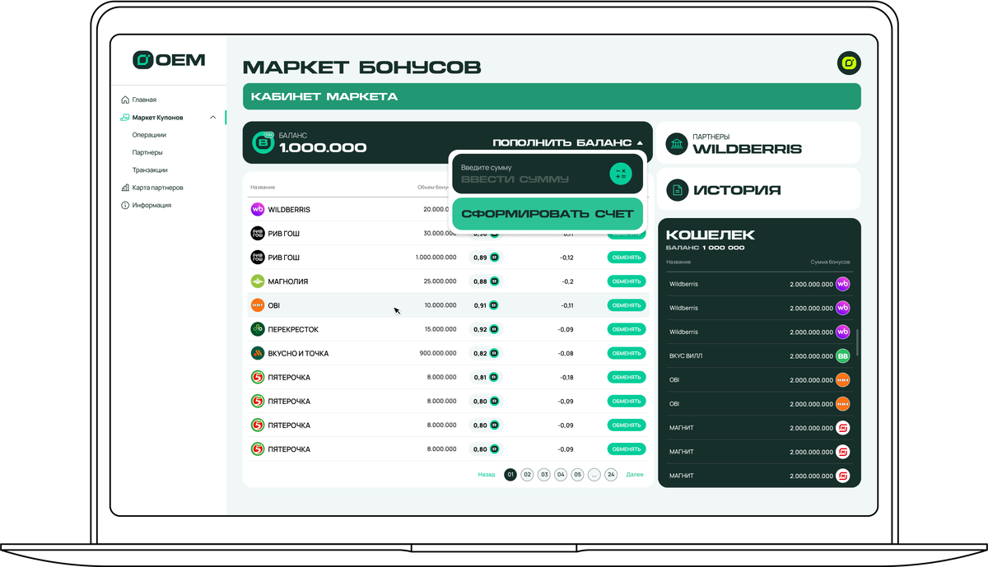This screenshot has width=988, height=567.
Task: Toggle the rate switch for ПЕРЕКРЕСТОК
Action: click(494, 328)
